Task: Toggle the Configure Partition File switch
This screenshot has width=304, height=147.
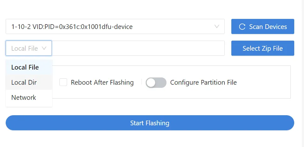Action: (x=156, y=82)
